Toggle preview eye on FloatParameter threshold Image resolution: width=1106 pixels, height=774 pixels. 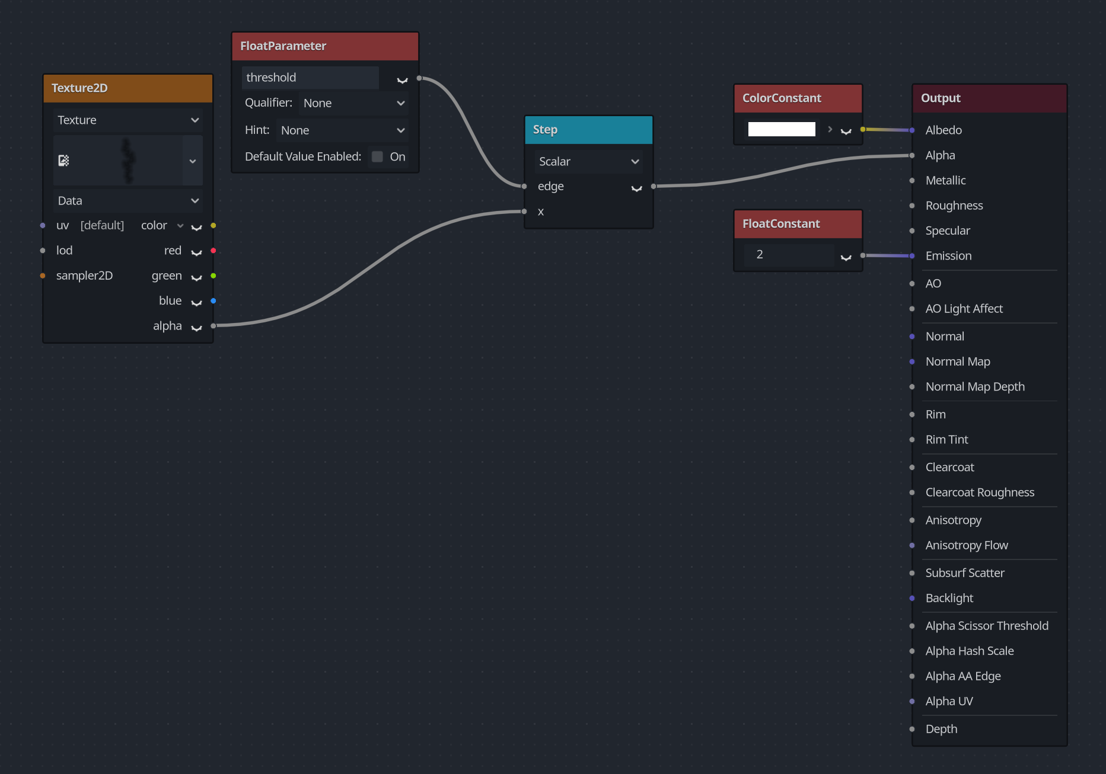(402, 79)
